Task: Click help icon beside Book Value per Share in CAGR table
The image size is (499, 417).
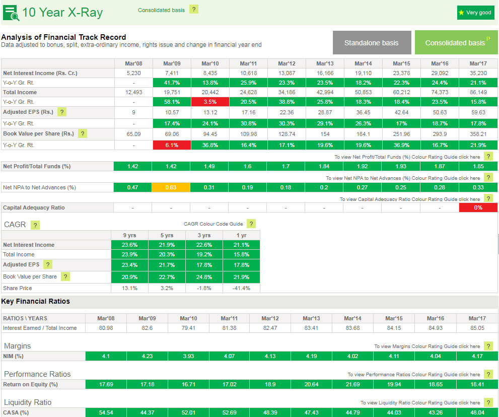Action: [x=65, y=276]
